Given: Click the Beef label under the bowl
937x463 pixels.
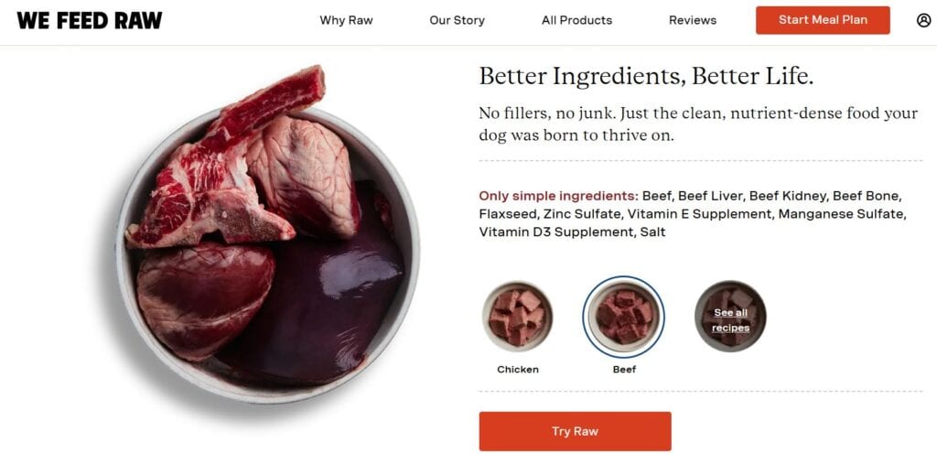Looking at the screenshot, I should (624, 370).
